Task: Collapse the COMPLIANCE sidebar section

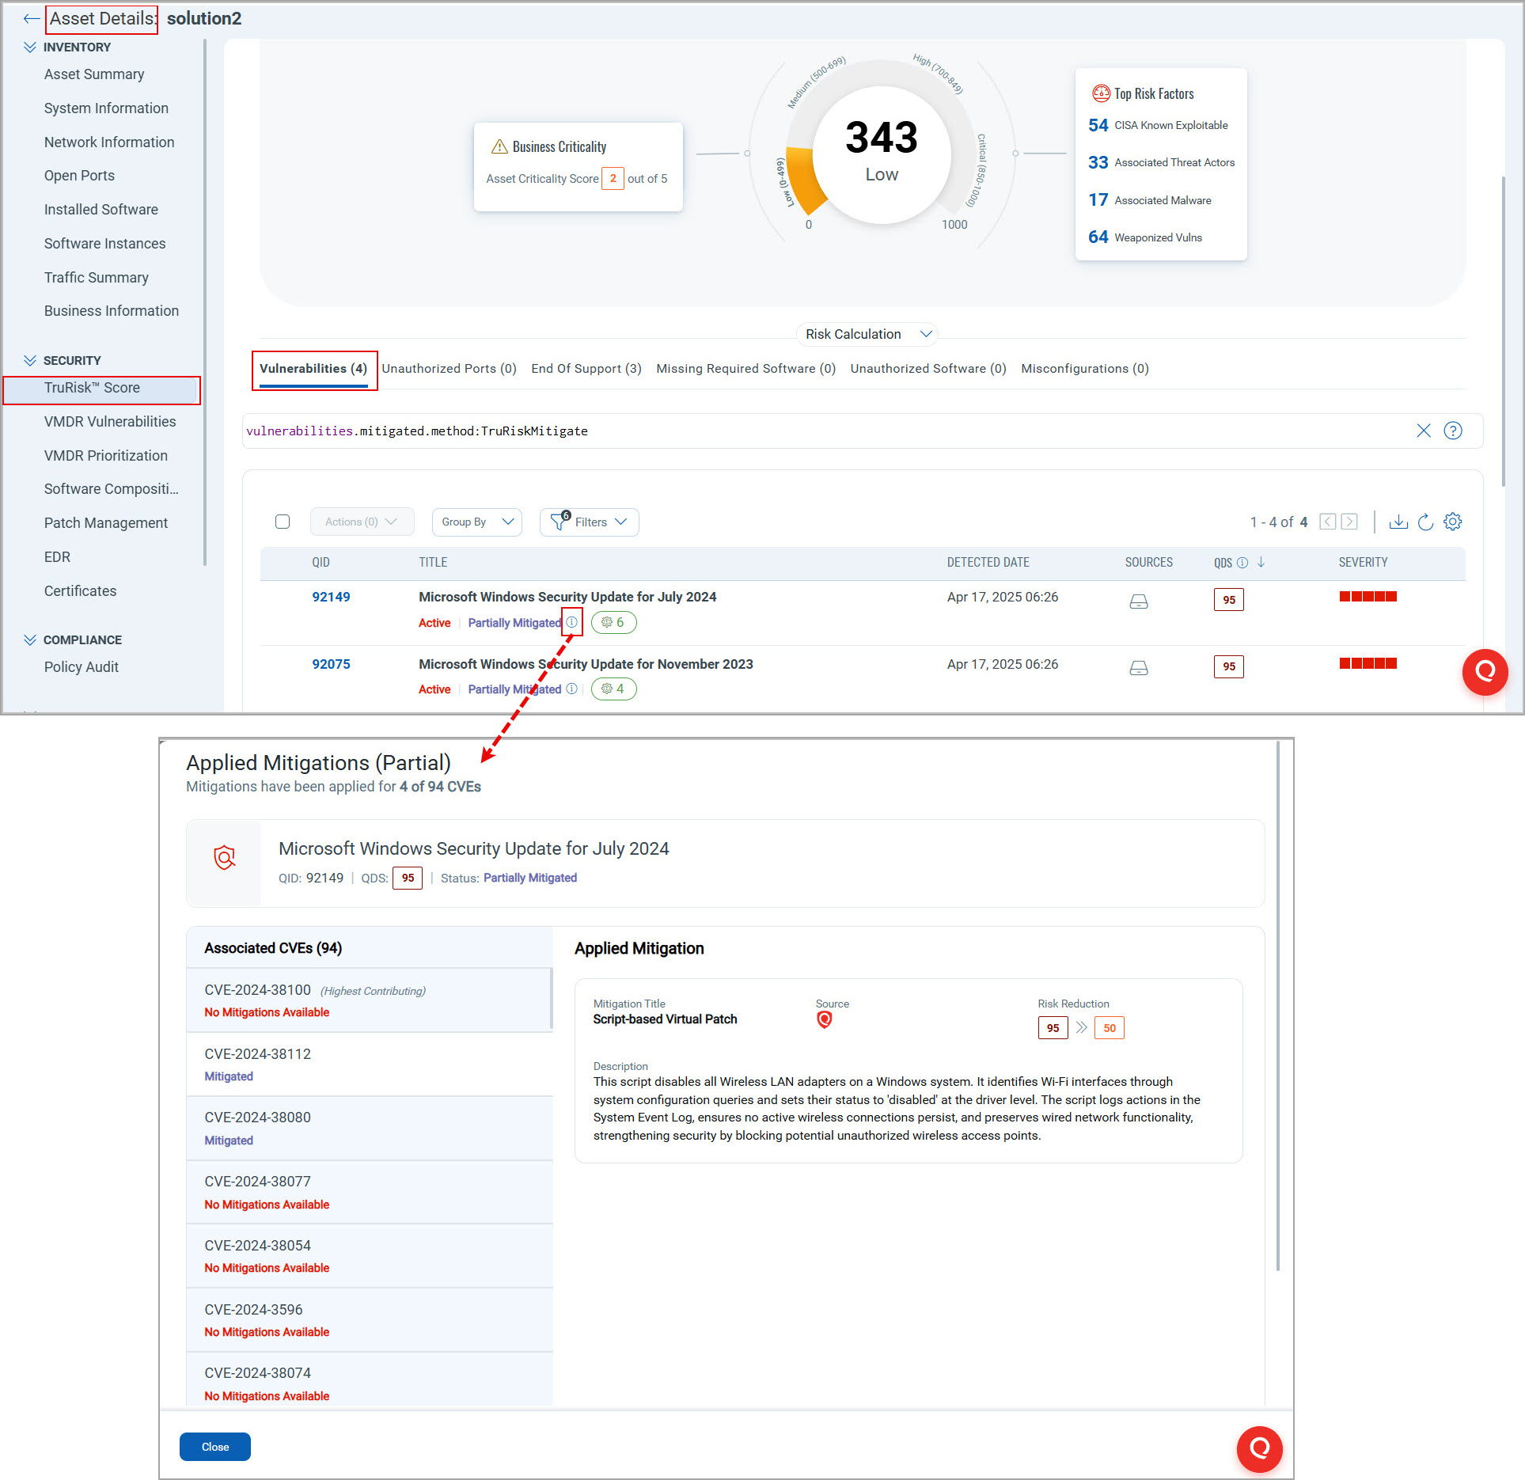Action: 30,639
